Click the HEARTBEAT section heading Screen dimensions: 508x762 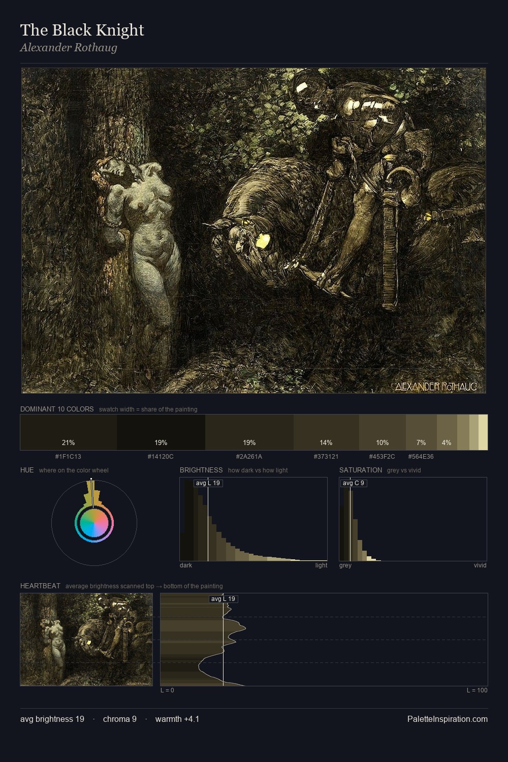point(40,586)
